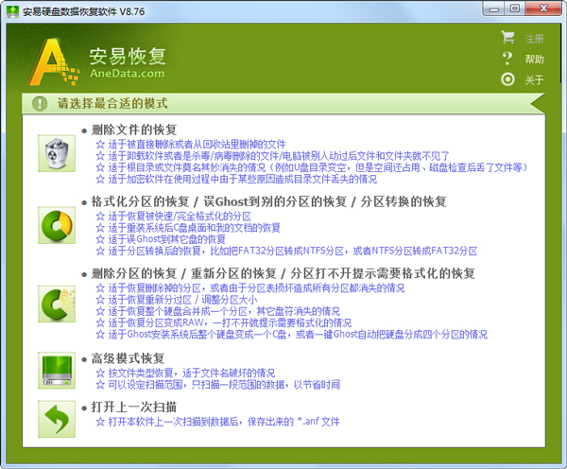Image resolution: width=567 pixels, height=469 pixels.
Task: Click the question mark help icon
Action: pyautogui.click(x=507, y=59)
